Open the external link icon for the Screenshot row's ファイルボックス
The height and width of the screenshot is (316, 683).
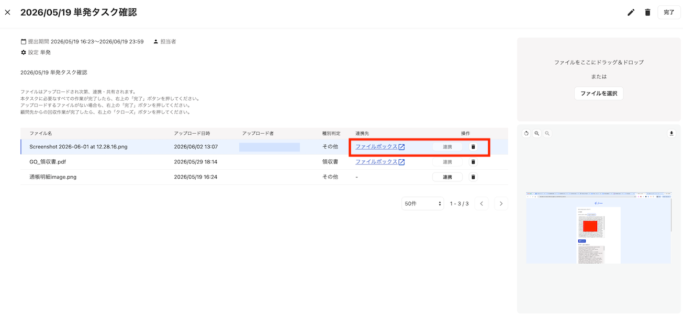pos(401,147)
